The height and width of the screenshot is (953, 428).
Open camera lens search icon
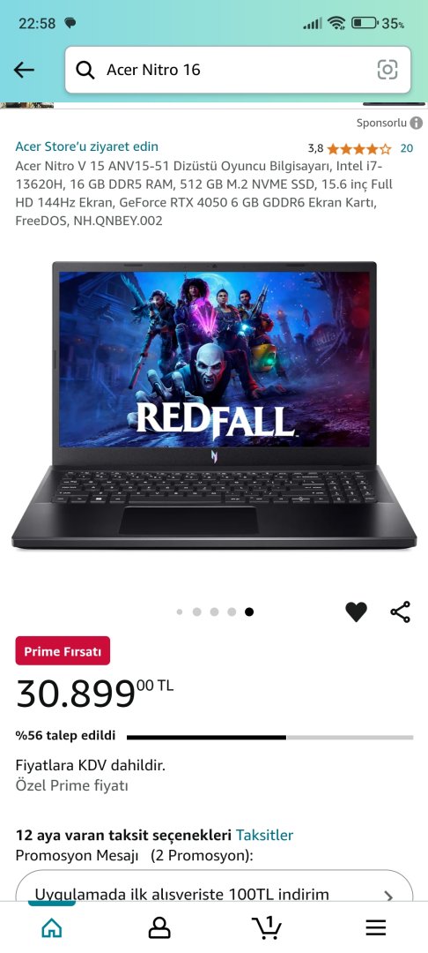click(x=387, y=70)
